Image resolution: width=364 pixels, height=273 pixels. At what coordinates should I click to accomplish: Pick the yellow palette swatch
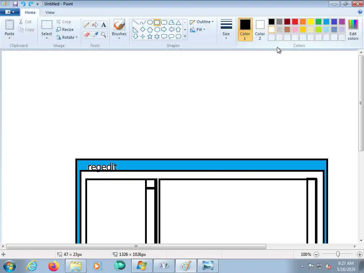pyautogui.click(x=311, y=22)
